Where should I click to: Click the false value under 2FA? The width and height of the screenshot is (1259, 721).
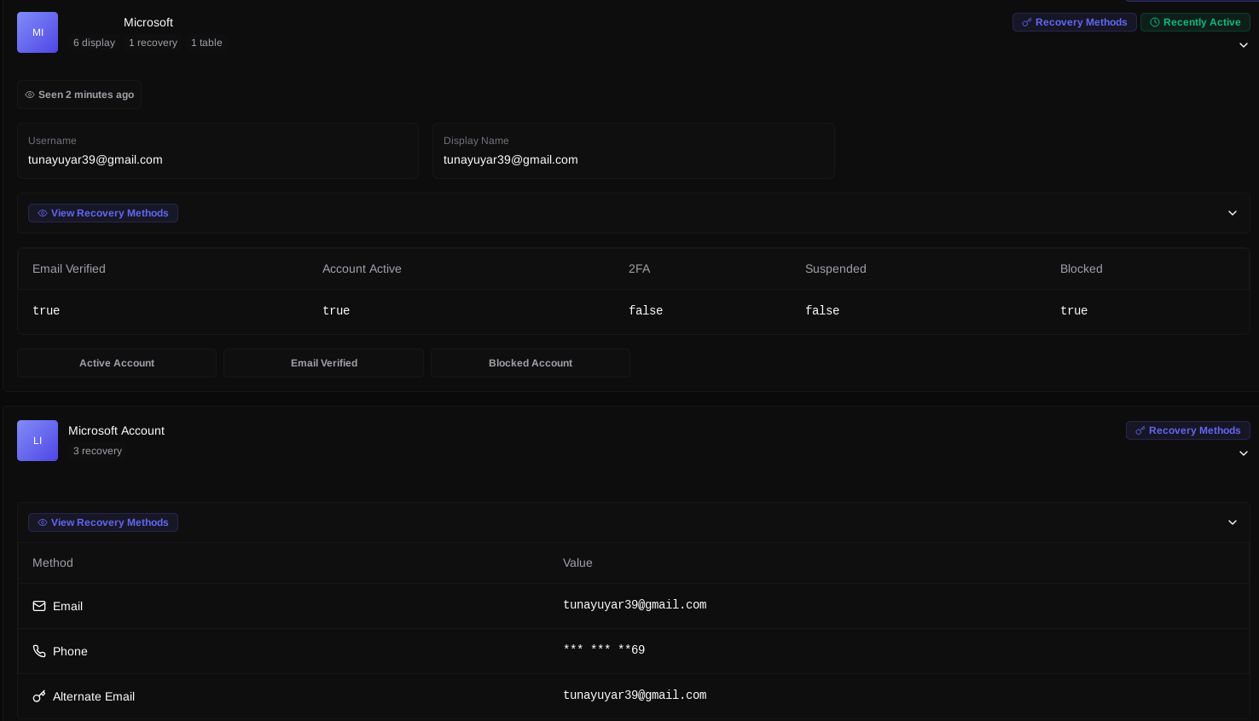click(646, 311)
